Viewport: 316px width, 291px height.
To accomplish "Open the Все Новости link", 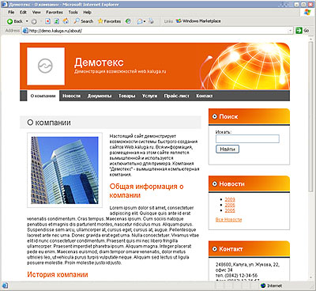I will pos(228,220).
